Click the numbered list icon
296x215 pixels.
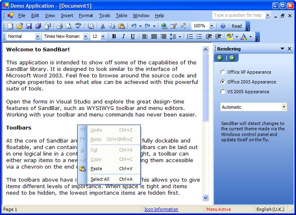(190, 36)
